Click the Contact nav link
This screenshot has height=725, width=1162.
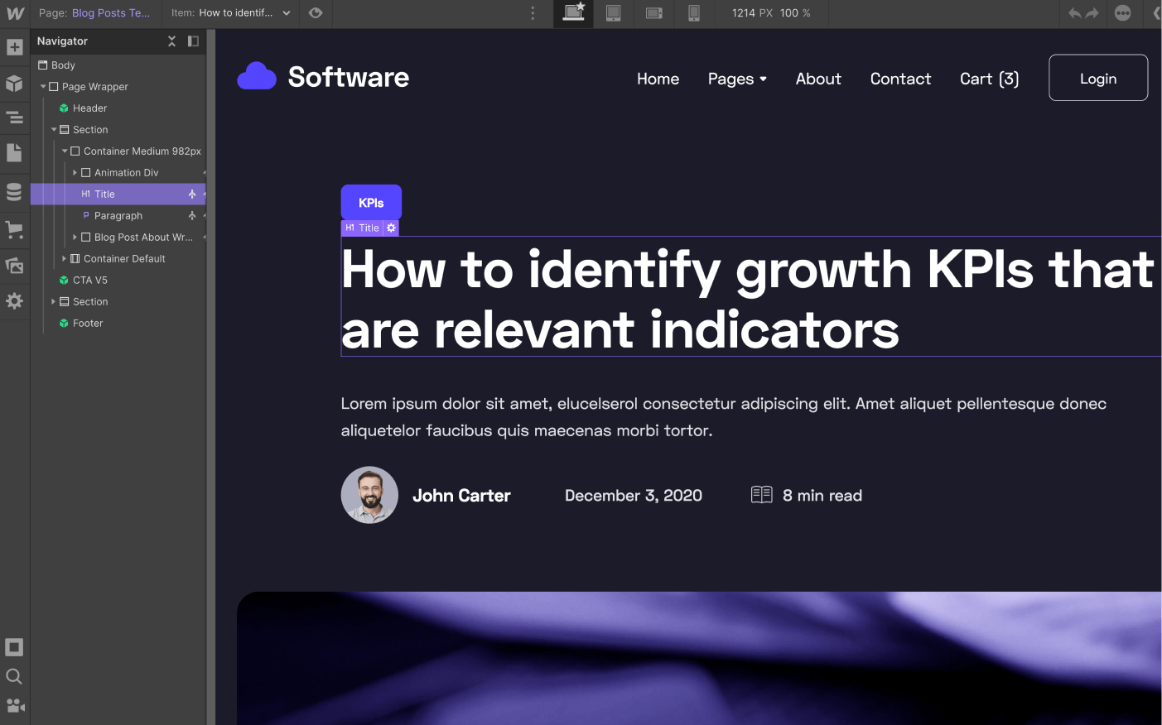click(900, 79)
